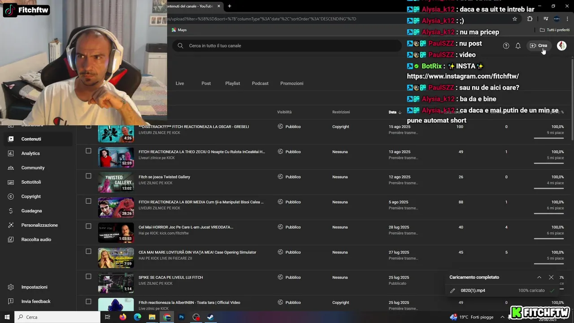Bookmark this page with star icon
This screenshot has height=323, width=574.
click(515, 19)
